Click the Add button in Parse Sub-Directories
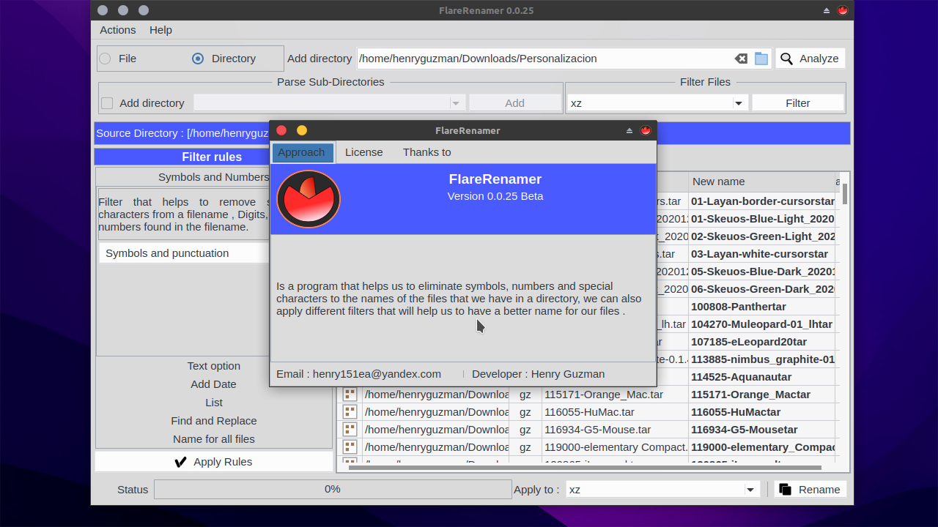Image resolution: width=938 pixels, height=527 pixels. pyautogui.click(x=515, y=103)
